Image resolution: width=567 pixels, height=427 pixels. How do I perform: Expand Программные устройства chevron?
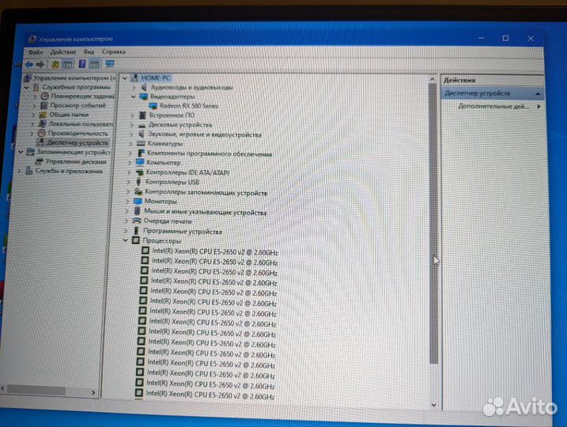[x=126, y=230]
